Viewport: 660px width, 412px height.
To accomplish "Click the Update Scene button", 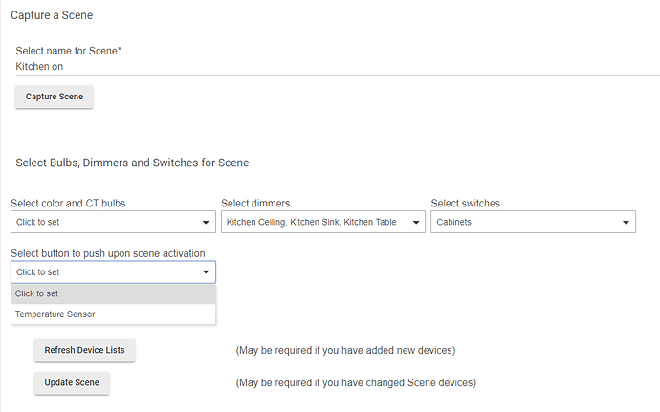I will pyautogui.click(x=72, y=382).
